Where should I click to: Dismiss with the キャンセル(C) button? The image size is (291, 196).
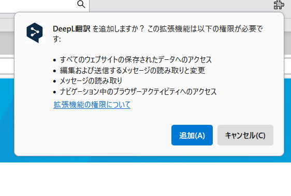[245, 135]
